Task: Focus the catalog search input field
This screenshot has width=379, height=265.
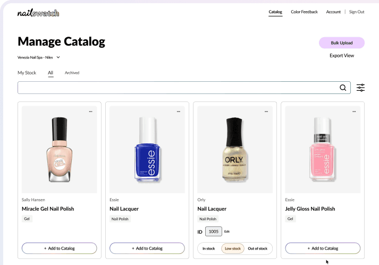Action: 178,88
